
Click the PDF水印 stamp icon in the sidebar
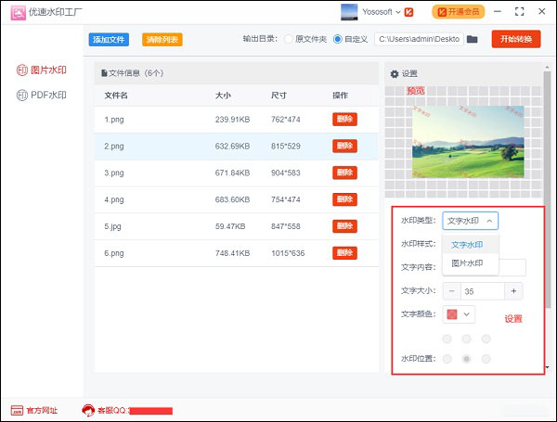coord(22,96)
